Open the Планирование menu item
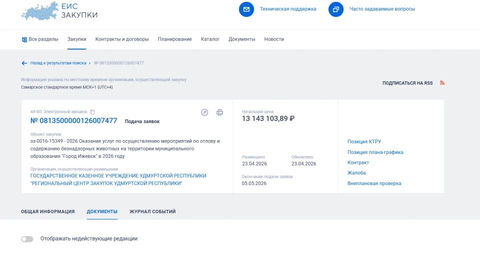 click(175, 39)
